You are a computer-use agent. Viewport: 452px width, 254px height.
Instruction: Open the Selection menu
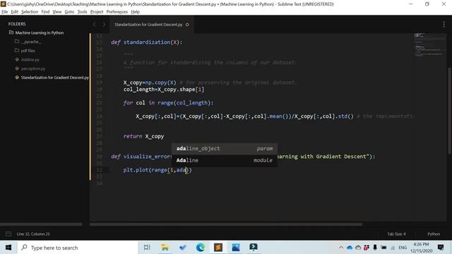pos(30,12)
